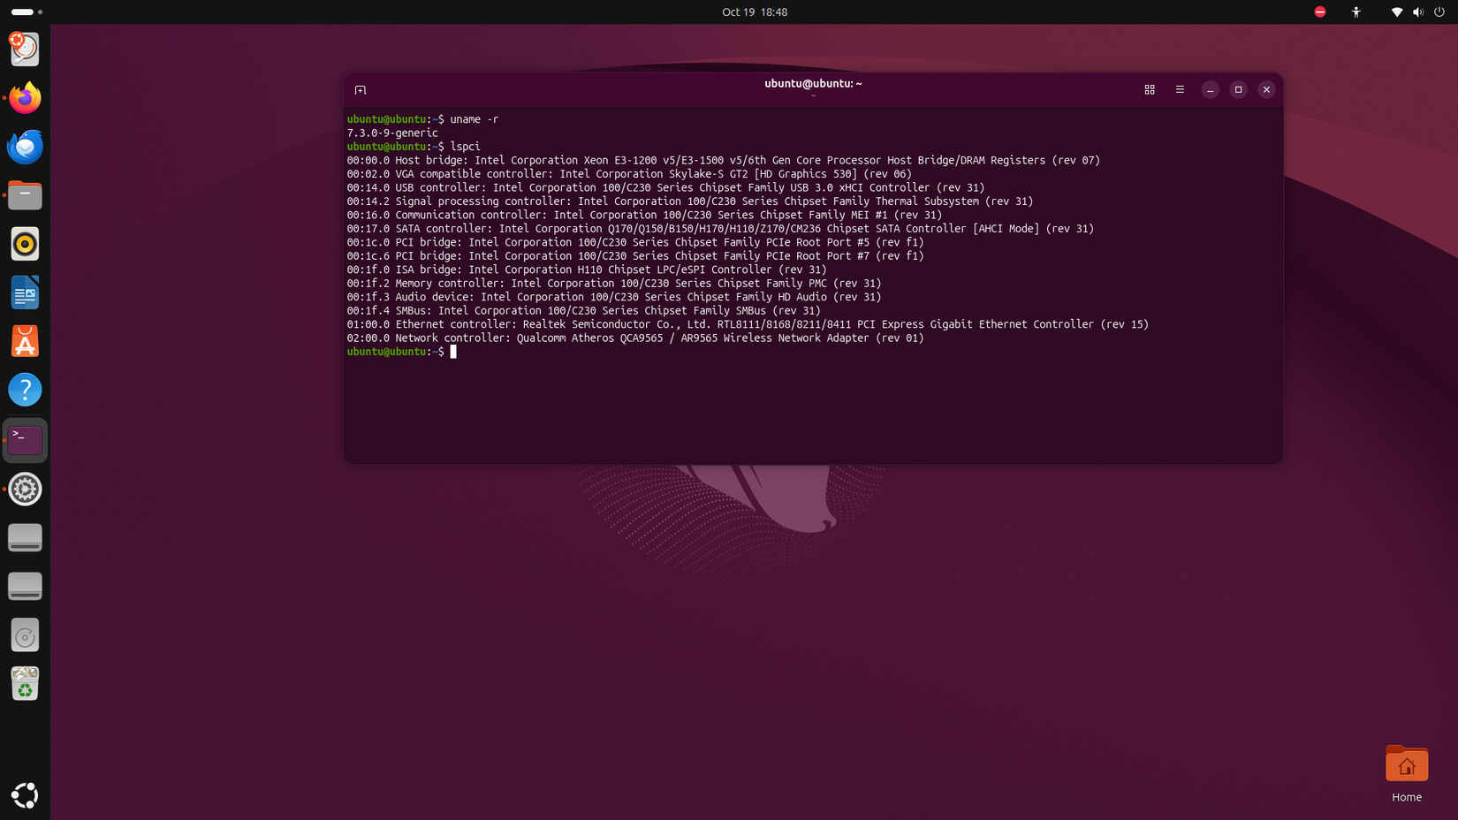
Task: Open the Home folder desktop icon
Action: tap(1407, 773)
